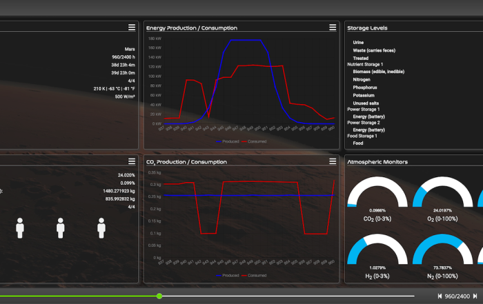Image resolution: width=483 pixels, height=304 pixels.
Task: Skip forward to the end of simulation
Action: click(x=475, y=296)
